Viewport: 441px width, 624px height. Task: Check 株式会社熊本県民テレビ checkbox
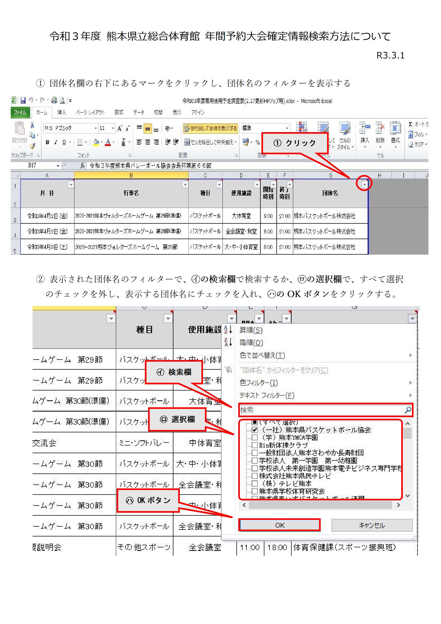pyautogui.click(x=255, y=476)
